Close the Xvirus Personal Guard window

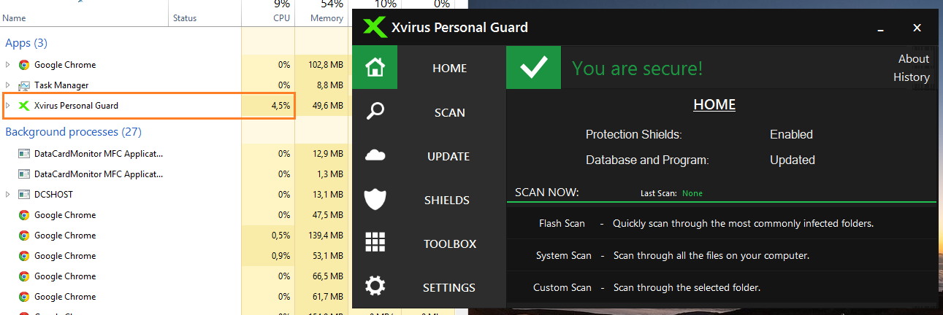coord(917,28)
